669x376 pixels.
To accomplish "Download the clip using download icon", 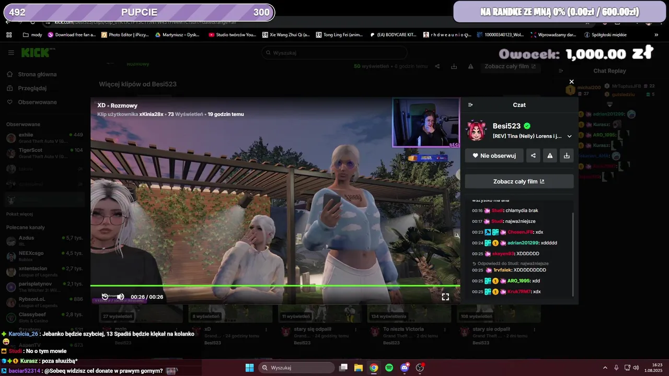I will [567, 155].
